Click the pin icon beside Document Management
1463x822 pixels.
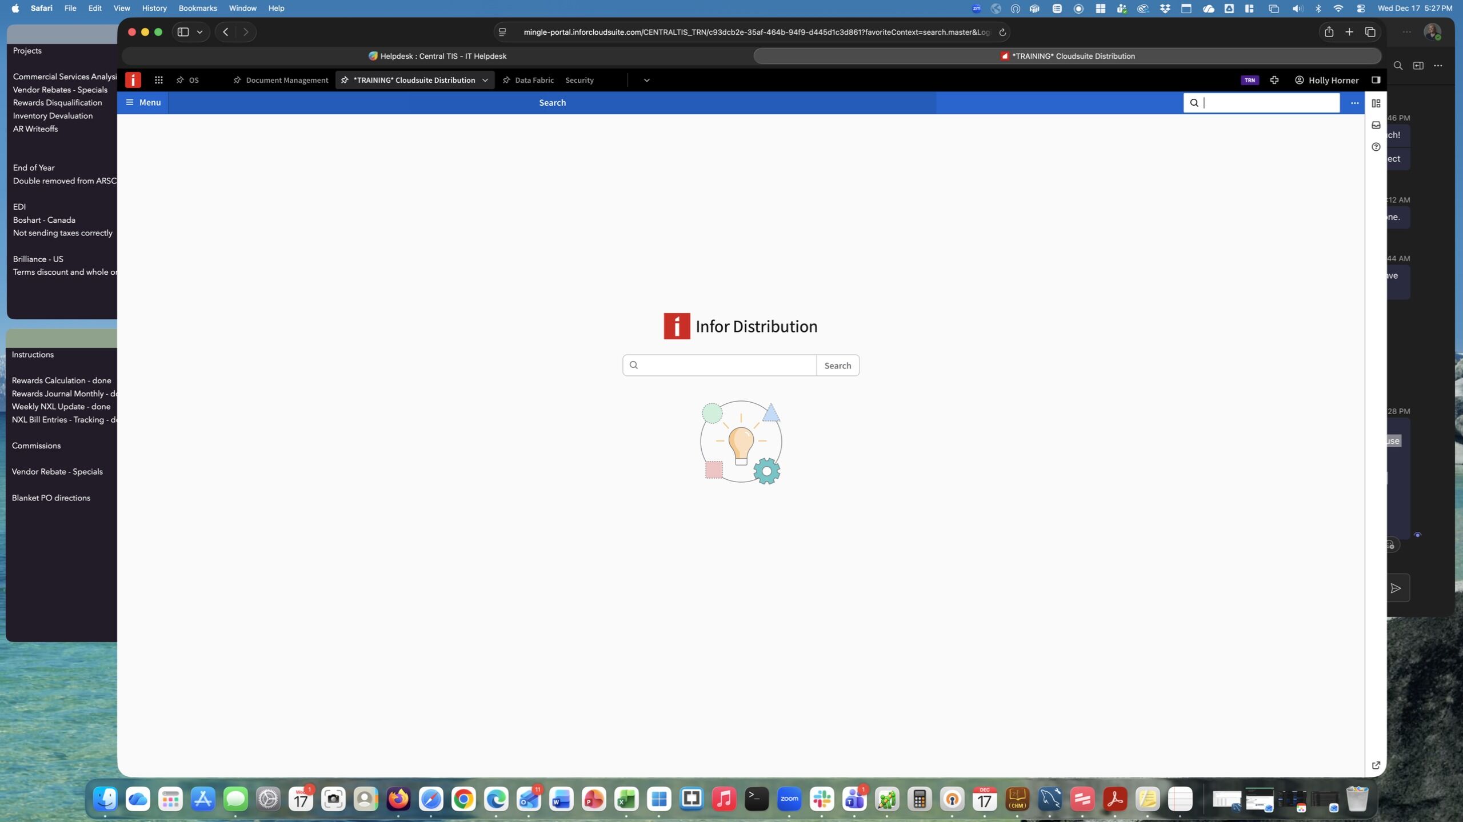[x=237, y=80]
